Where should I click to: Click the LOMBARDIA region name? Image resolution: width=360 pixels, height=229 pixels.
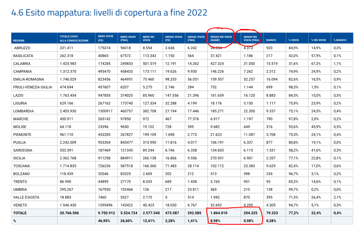click(23, 111)
